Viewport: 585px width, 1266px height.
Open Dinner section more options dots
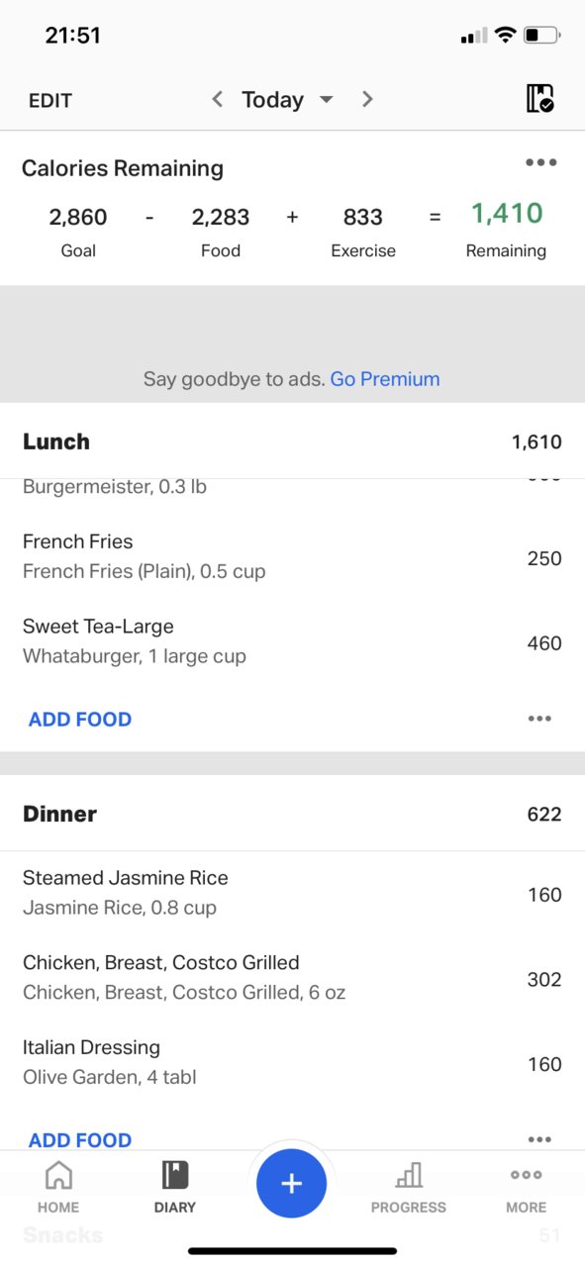pos(539,1139)
